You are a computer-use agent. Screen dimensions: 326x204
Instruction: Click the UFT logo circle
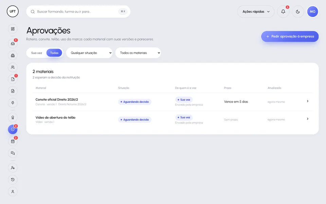click(13, 12)
